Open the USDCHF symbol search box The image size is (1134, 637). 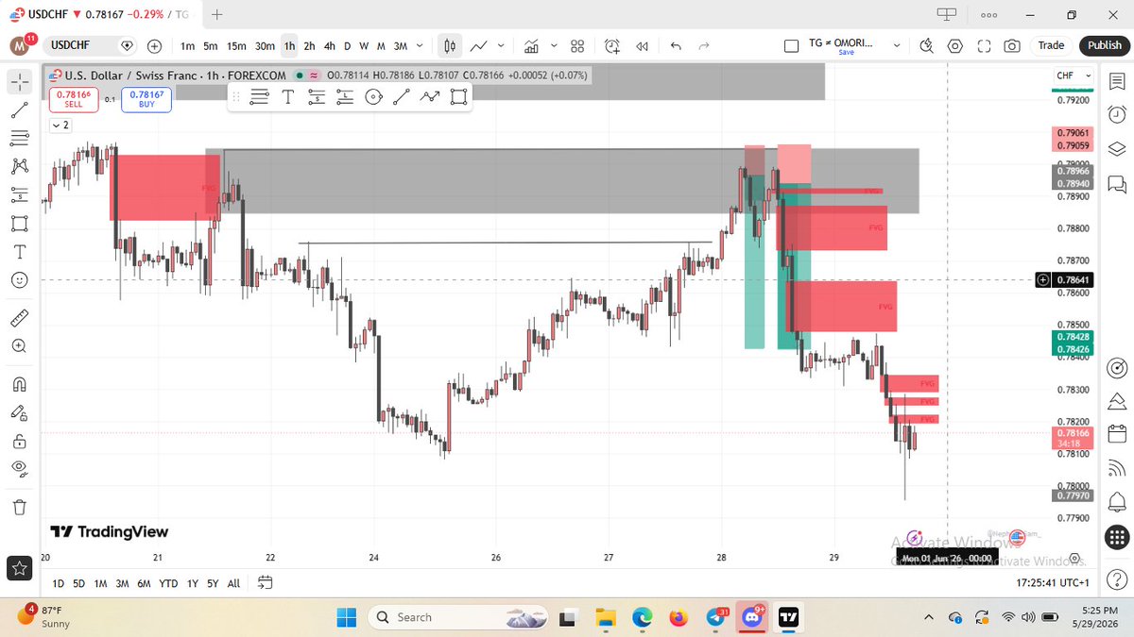coord(92,45)
